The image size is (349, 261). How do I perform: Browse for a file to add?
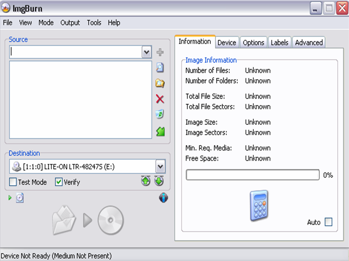click(160, 67)
